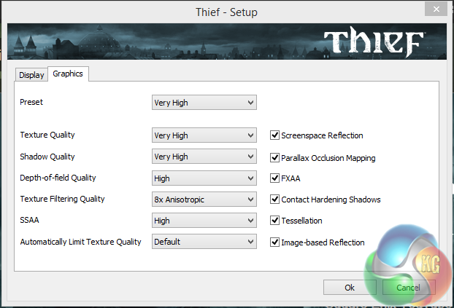Click the Shadow Quality label
This screenshot has width=454, height=308.
click(x=47, y=157)
